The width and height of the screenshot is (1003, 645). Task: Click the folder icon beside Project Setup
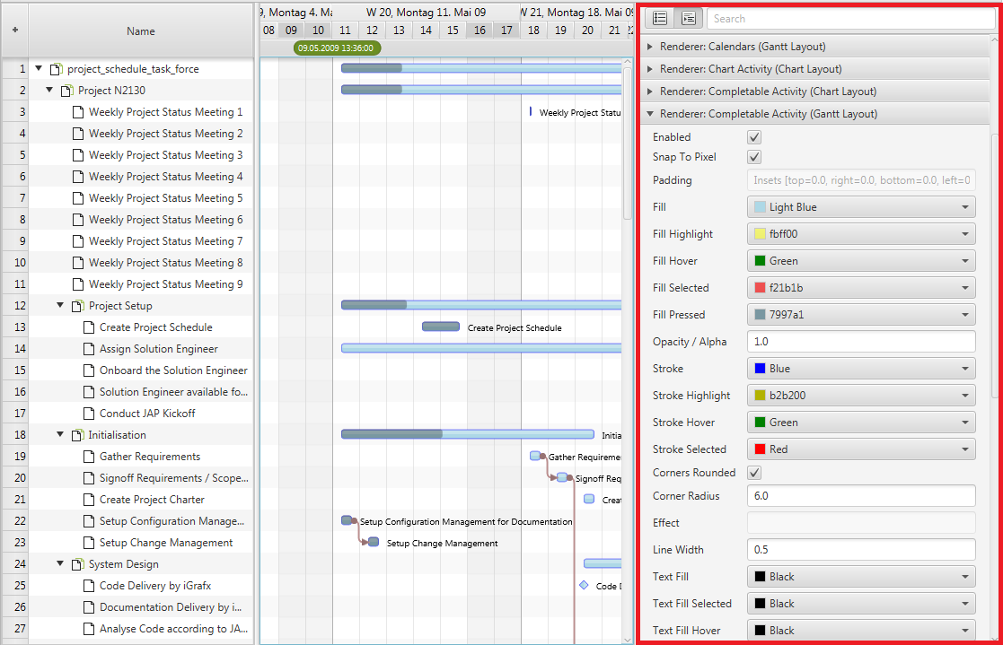(x=78, y=306)
